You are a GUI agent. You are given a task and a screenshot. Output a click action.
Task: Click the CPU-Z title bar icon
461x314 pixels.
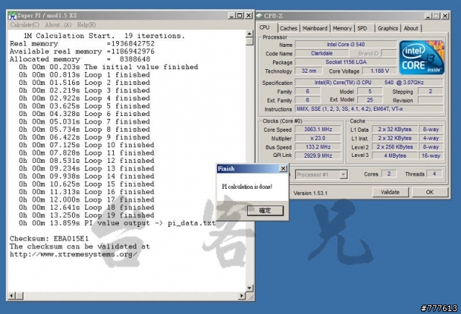click(259, 16)
